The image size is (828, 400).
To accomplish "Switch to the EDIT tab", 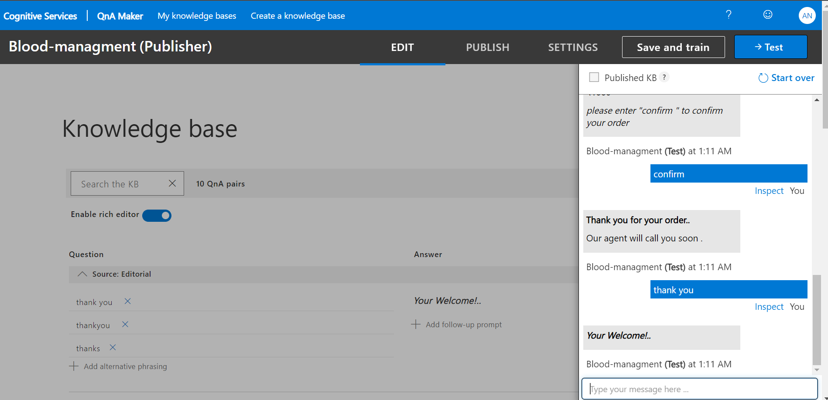I will pyautogui.click(x=402, y=47).
